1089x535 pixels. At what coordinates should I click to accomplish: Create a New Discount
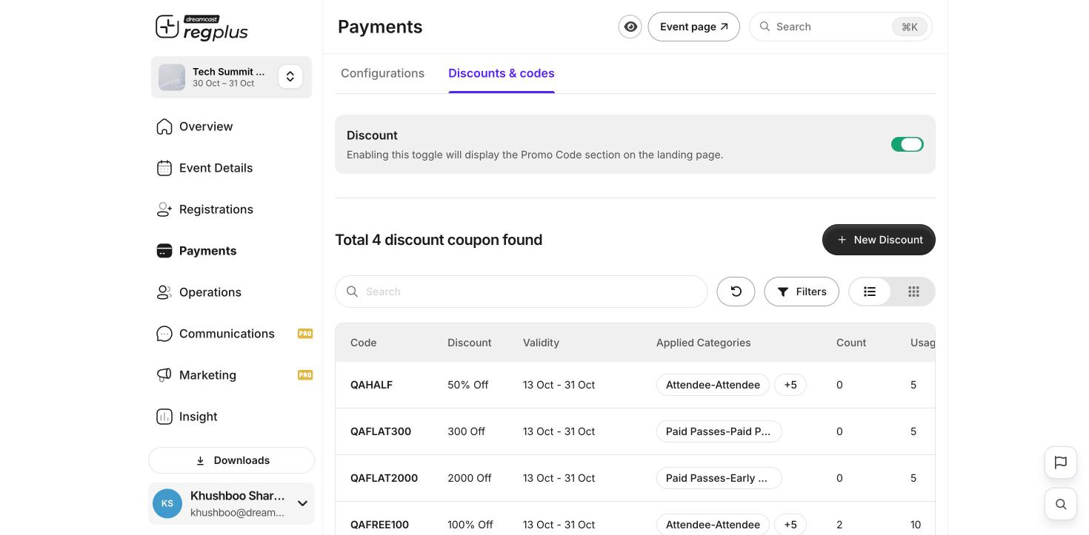coord(879,240)
